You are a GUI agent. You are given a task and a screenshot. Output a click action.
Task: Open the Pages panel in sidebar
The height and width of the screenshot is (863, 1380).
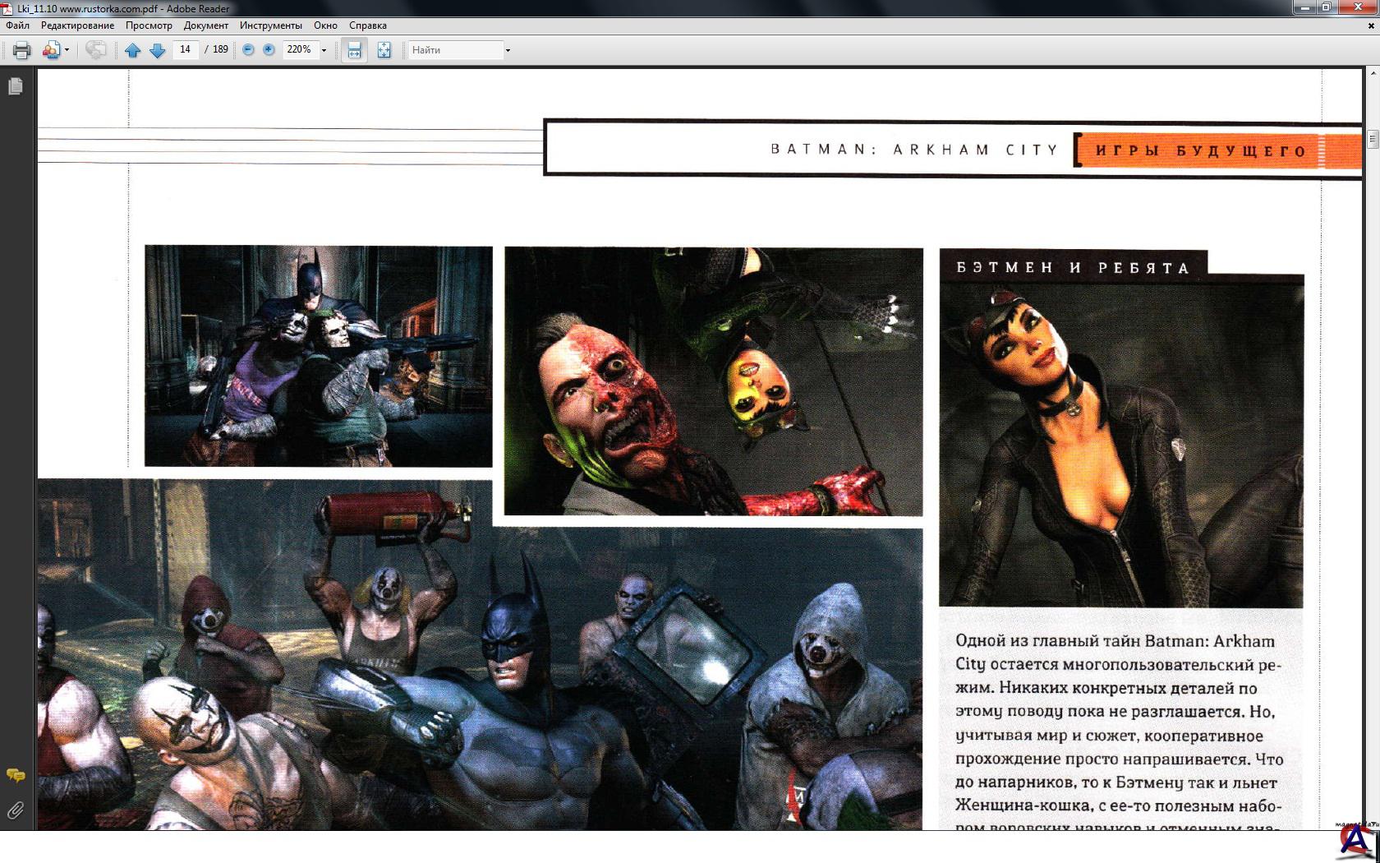pyautogui.click(x=15, y=86)
